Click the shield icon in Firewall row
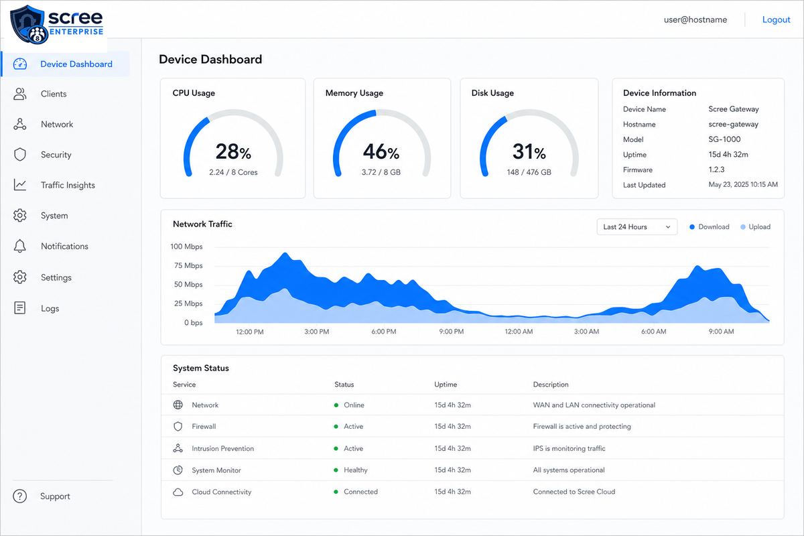This screenshot has width=804, height=536. [178, 426]
